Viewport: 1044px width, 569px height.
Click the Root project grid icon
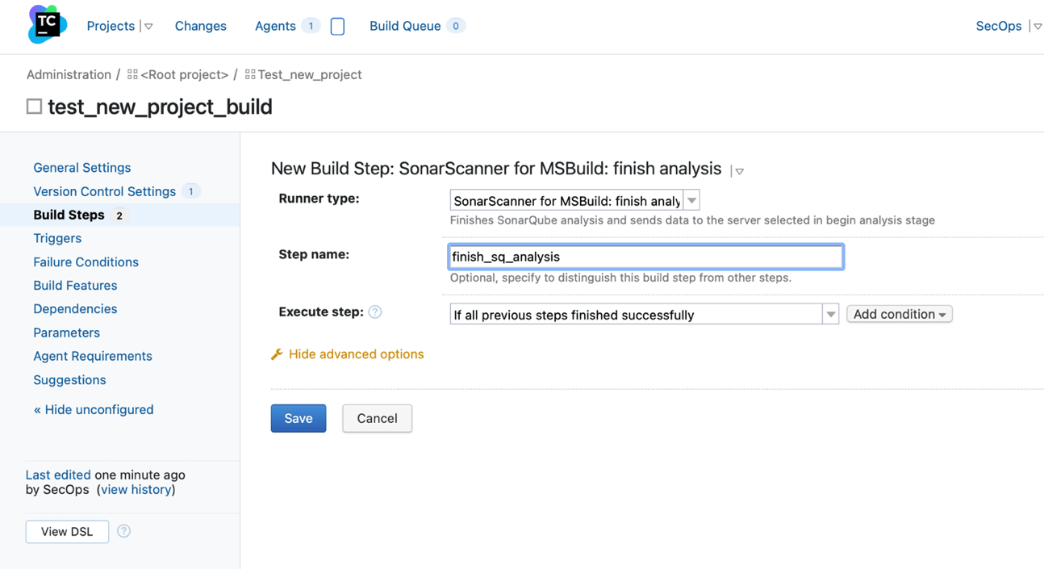pyautogui.click(x=132, y=74)
